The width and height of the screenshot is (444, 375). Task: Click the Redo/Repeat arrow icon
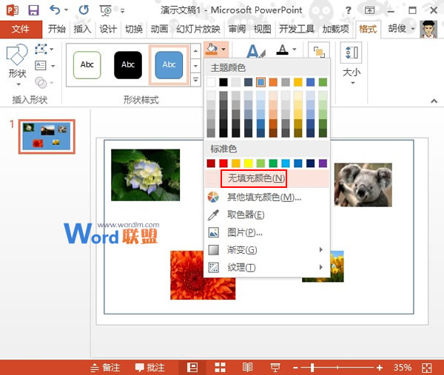click(x=84, y=10)
